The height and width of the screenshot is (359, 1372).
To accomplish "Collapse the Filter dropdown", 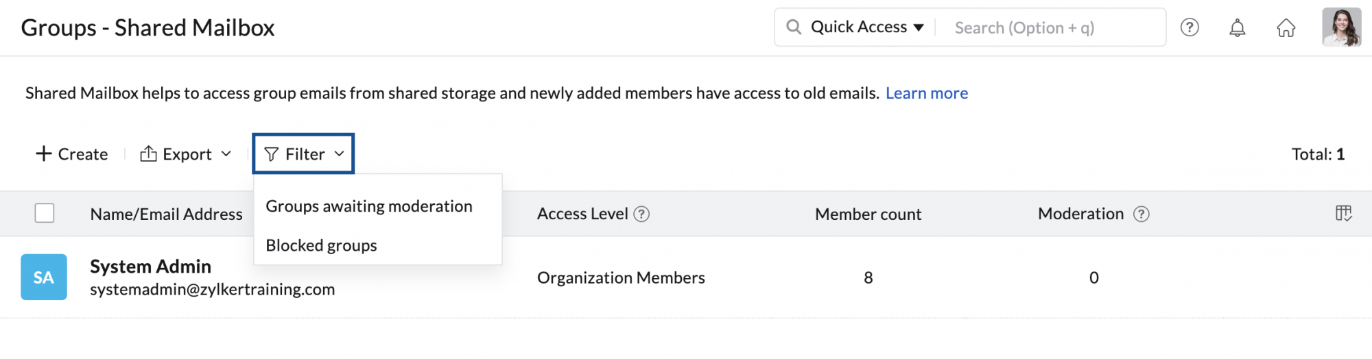I will click(304, 154).
